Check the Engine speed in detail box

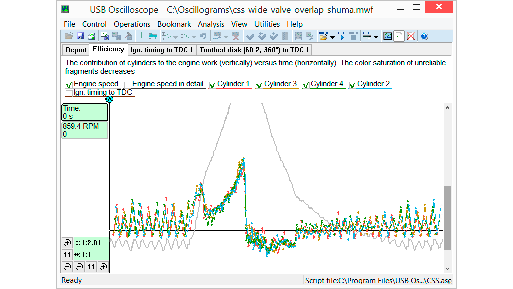click(x=128, y=85)
